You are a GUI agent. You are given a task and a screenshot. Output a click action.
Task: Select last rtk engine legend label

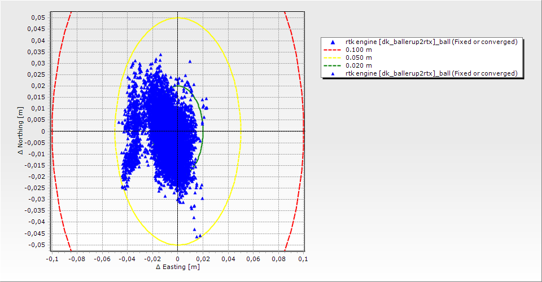tap(431, 73)
